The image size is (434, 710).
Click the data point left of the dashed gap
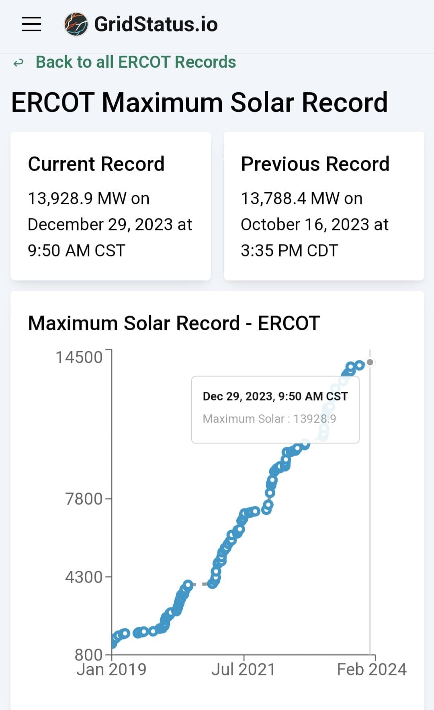188,584
